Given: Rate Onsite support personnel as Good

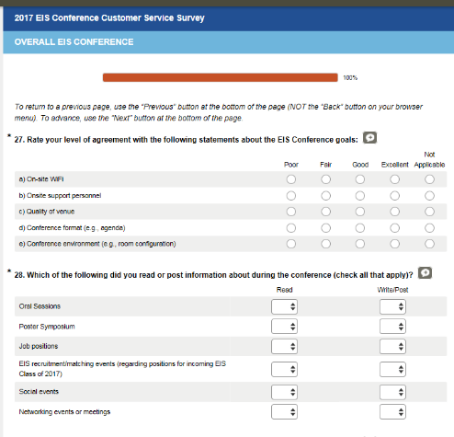Looking at the screenshot, I should click(360, 196).
